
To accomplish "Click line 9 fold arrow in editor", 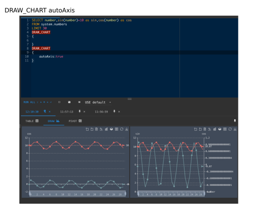I will pos(30,52).
